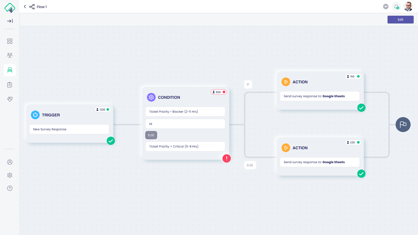418x235 pixels.
Task: Click the Id condition field on CONDITION node
Action: click(x=185, y=124)
